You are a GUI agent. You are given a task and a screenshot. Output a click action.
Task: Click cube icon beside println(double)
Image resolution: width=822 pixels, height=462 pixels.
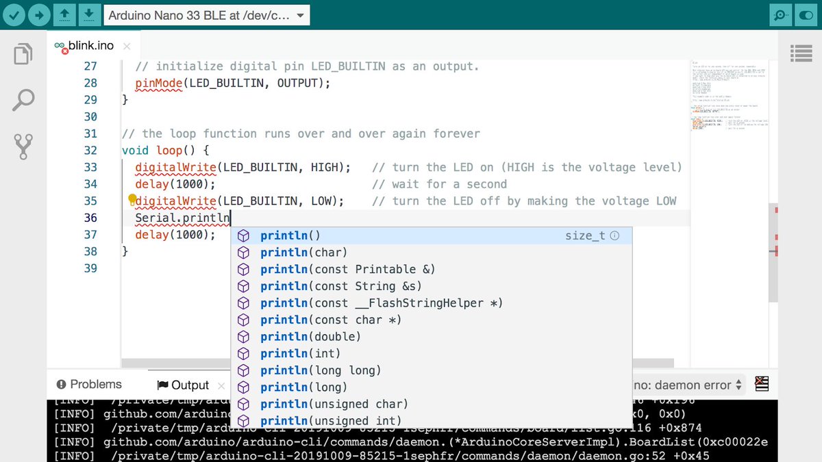tap(242, 337)
